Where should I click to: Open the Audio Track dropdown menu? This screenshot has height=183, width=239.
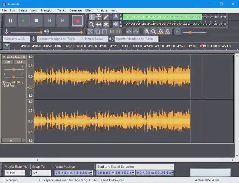(x=16, y=57)
